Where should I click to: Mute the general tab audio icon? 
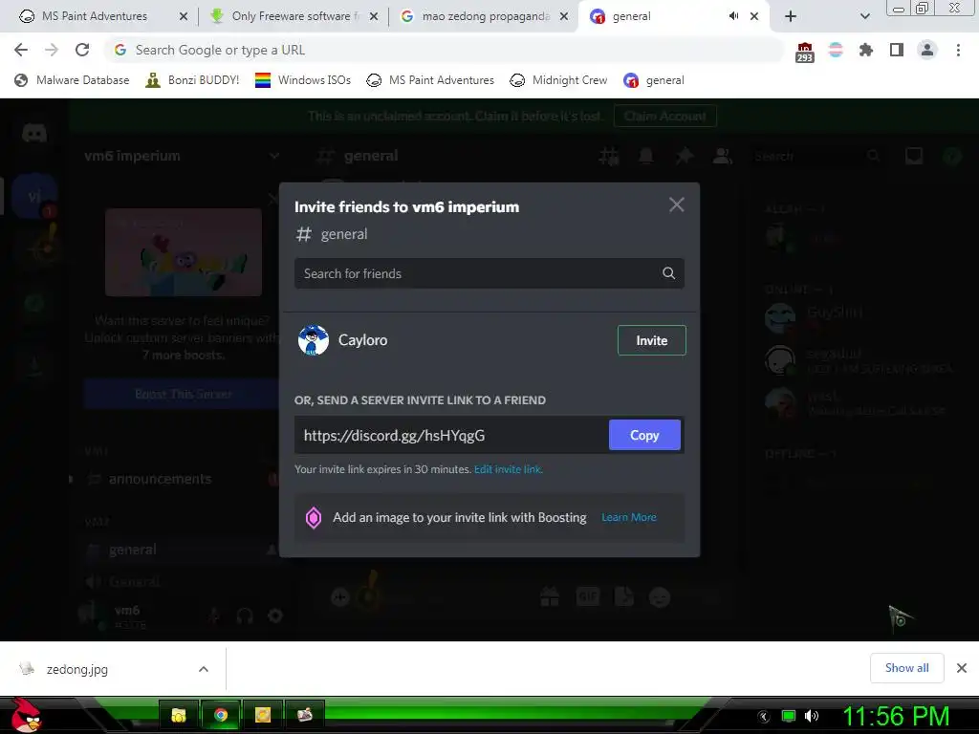pyautogui.click(x=733, y=16)
